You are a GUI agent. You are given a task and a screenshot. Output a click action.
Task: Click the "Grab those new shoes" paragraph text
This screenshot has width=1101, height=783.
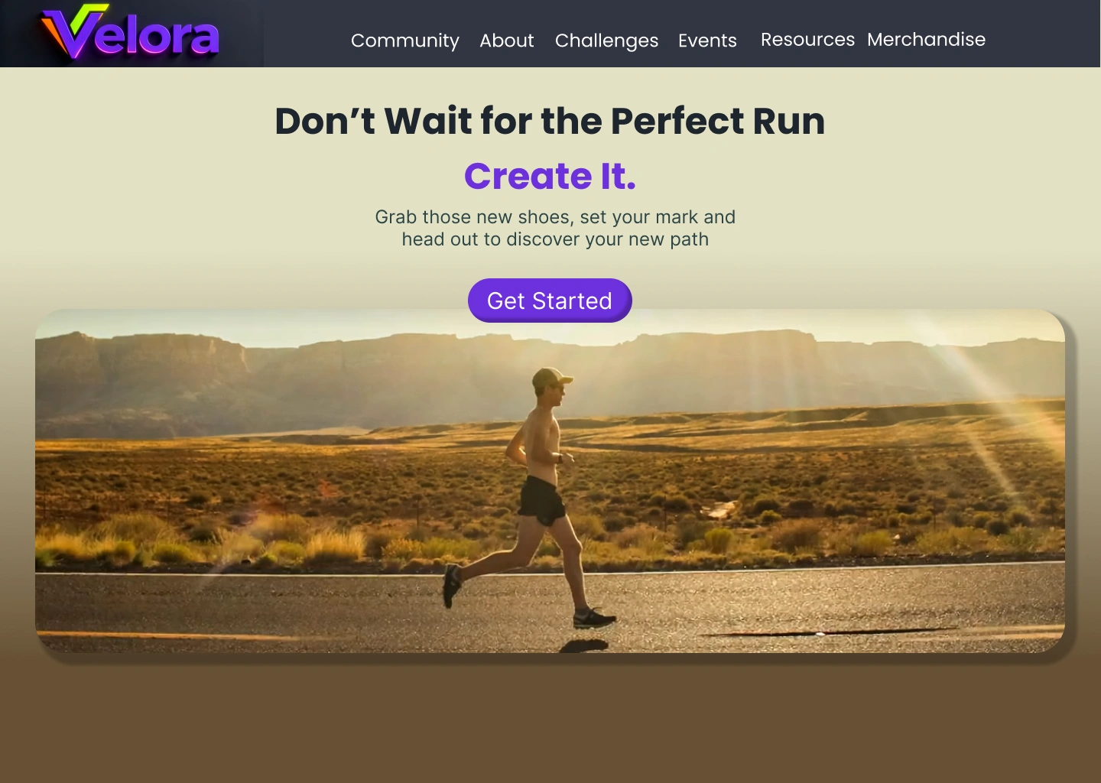(555, 228)
